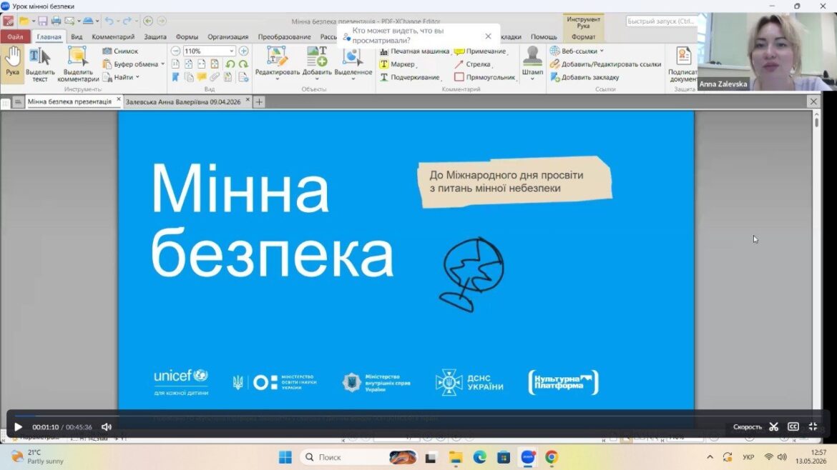
Task: Switch to the Комментарий ribbon tab
Action: pos(113,36)
